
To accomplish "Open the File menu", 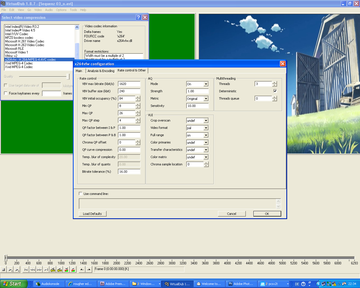I will 4,10.
